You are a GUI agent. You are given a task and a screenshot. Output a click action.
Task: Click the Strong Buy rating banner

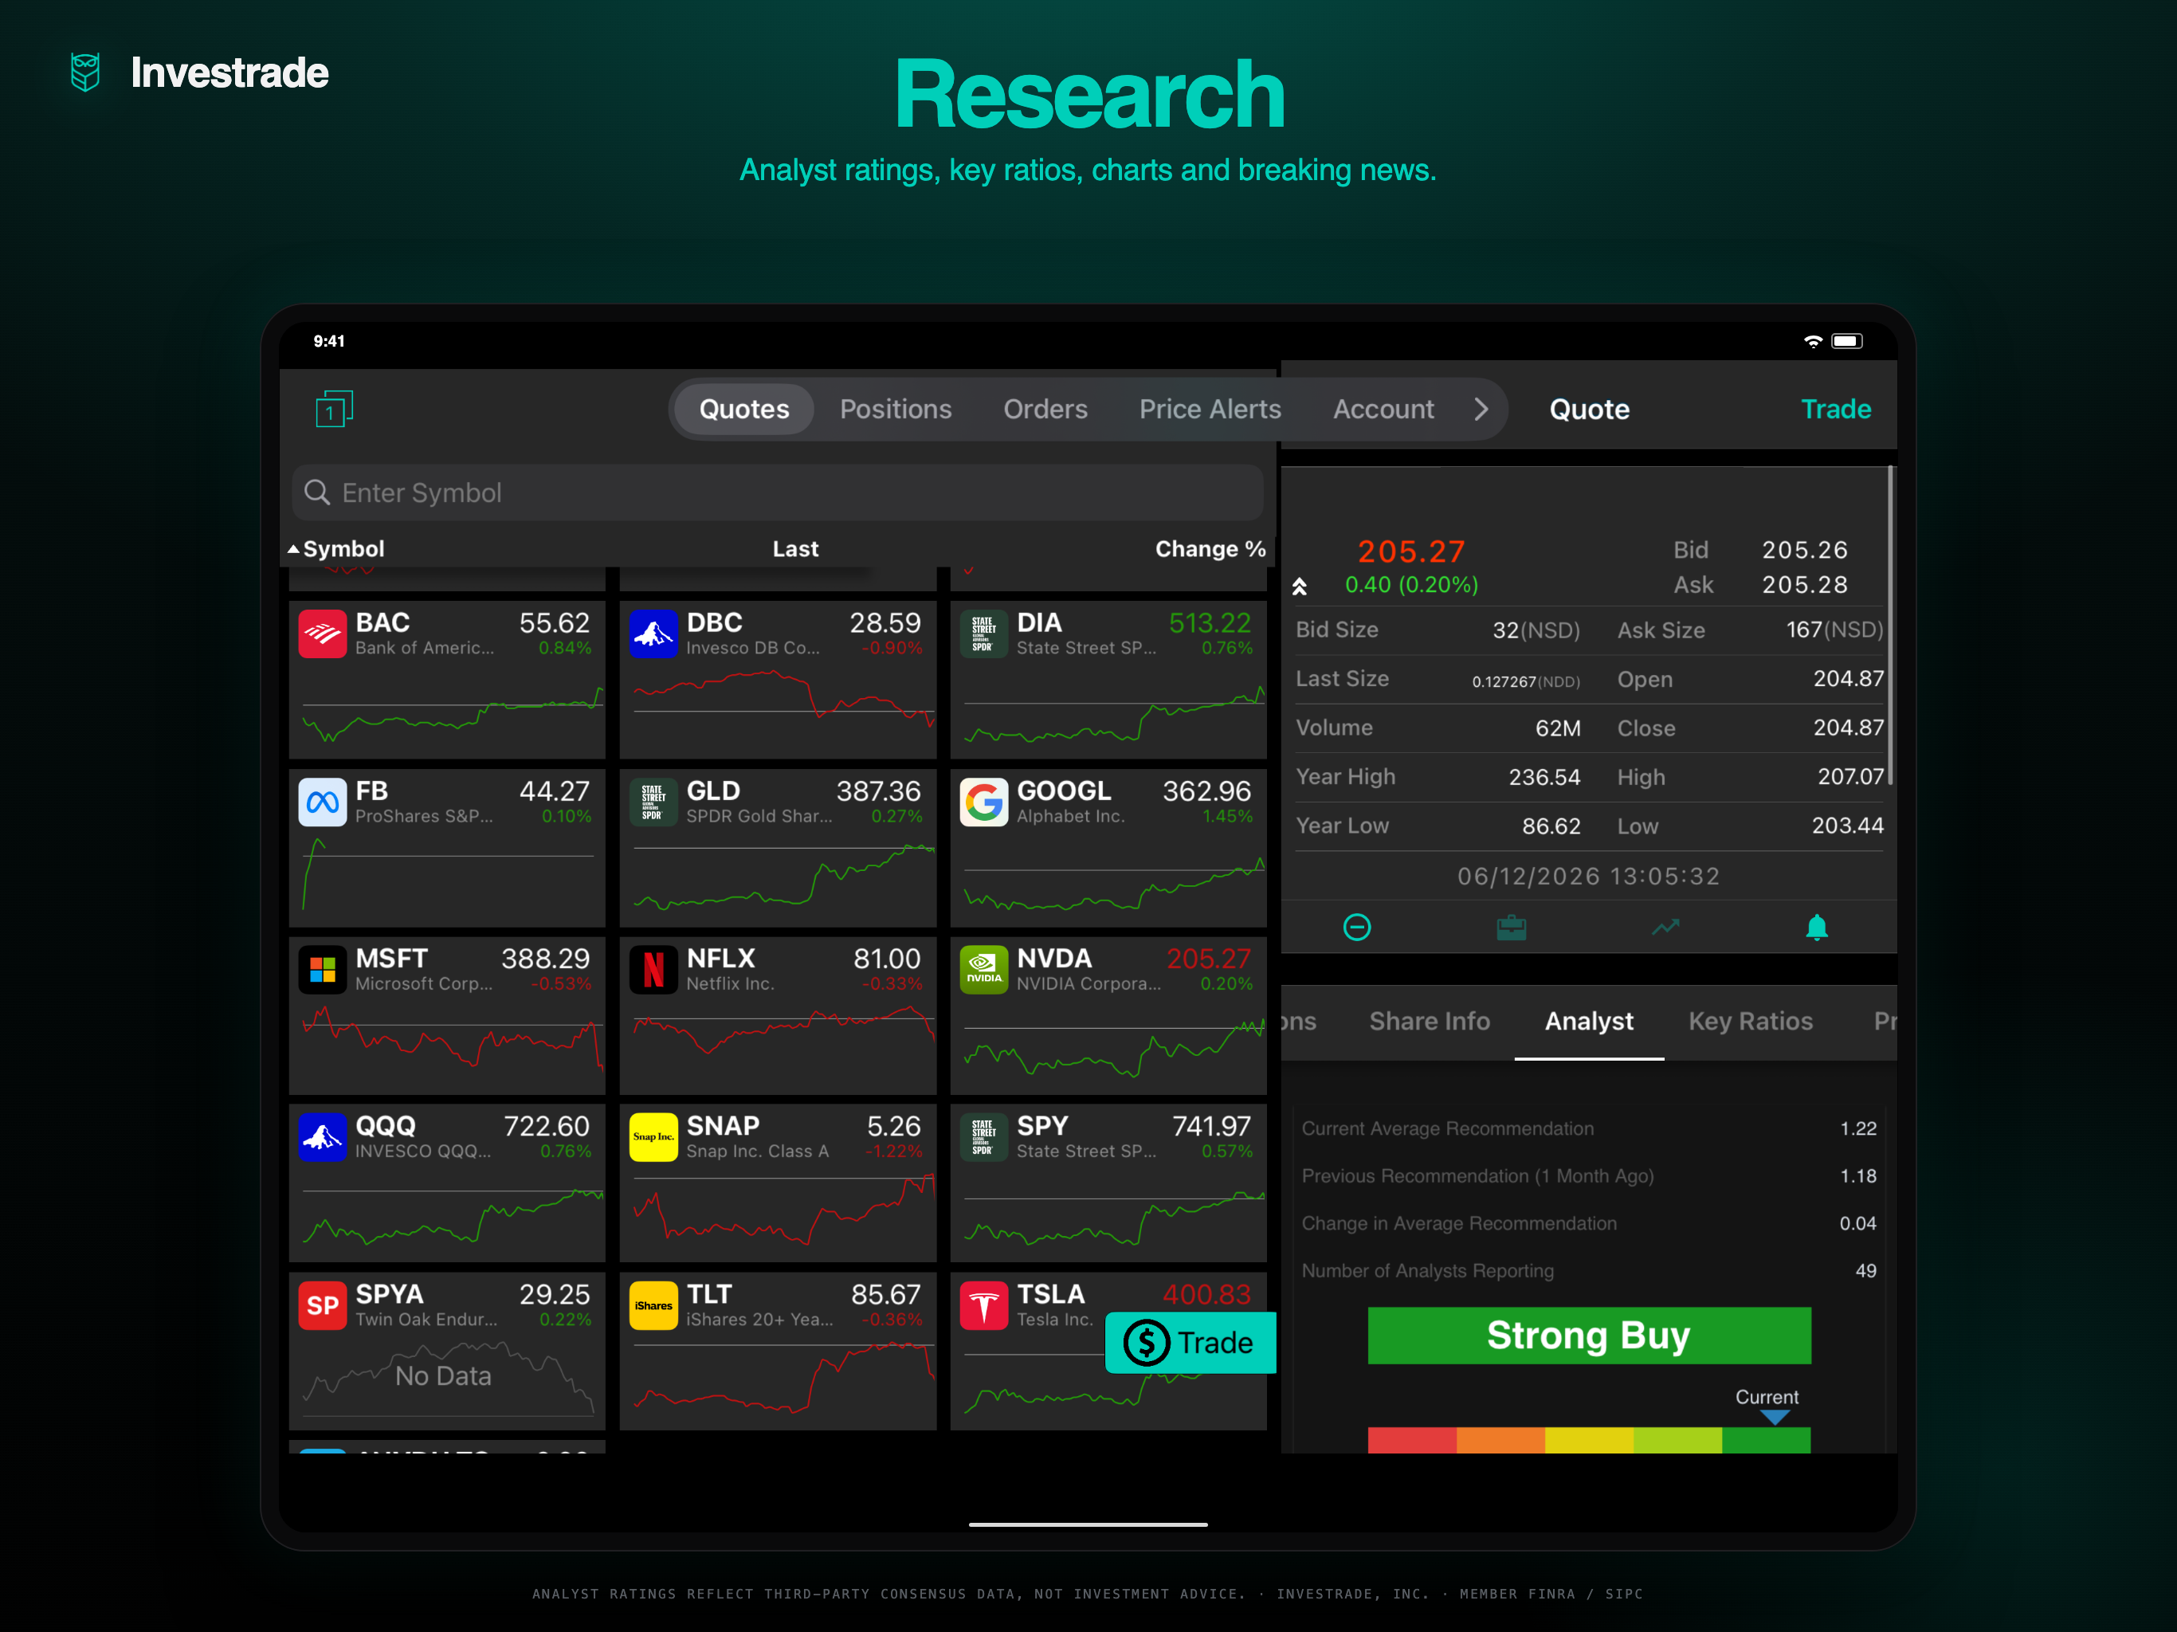click(x=1588, y=1336)
